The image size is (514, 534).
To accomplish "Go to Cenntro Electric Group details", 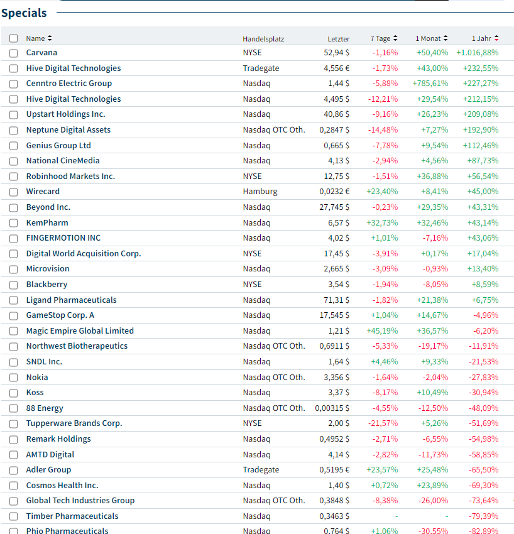I will click(68, 84).
